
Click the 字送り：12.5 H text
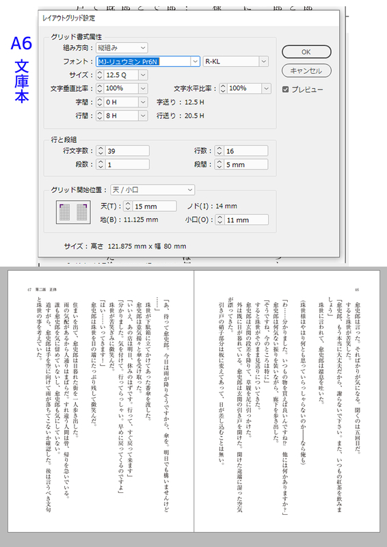tap(180, 102)
